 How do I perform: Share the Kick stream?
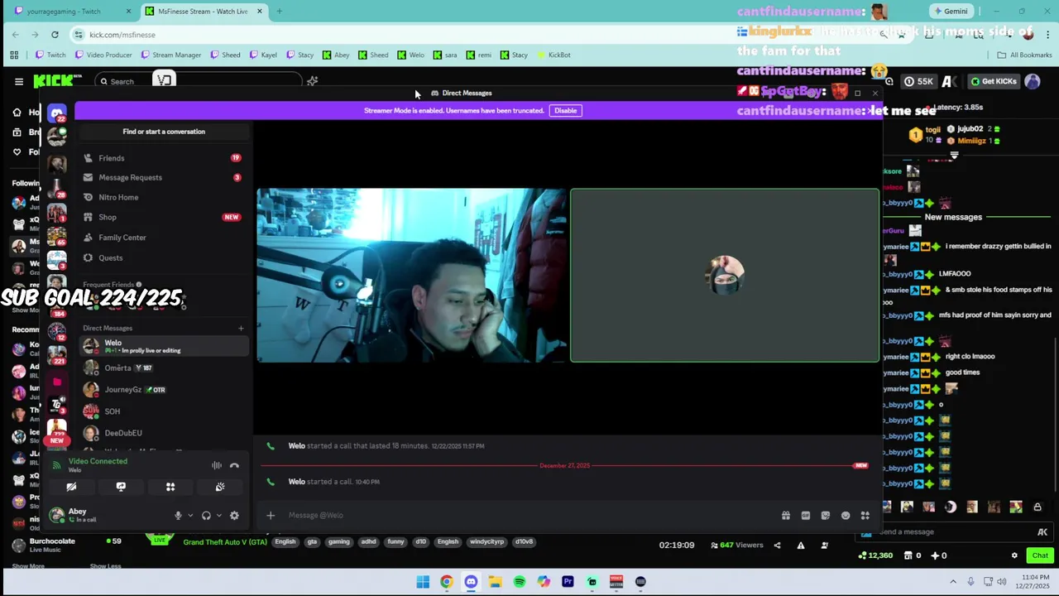pos(777,545)
